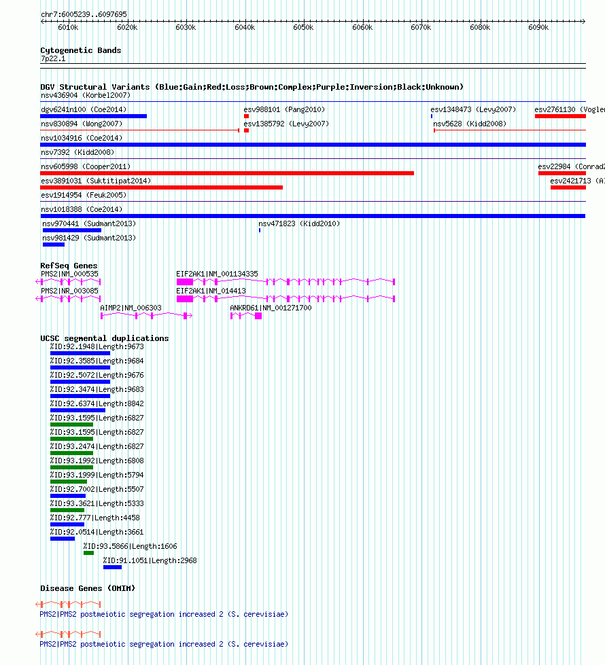Viewport: 605px width, 665px height.
Task: Select the esv2421713 red loss bar
Action: tap(568, 187)
